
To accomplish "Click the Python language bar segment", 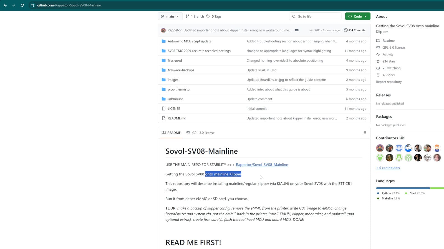I will (x=403, y=188).
